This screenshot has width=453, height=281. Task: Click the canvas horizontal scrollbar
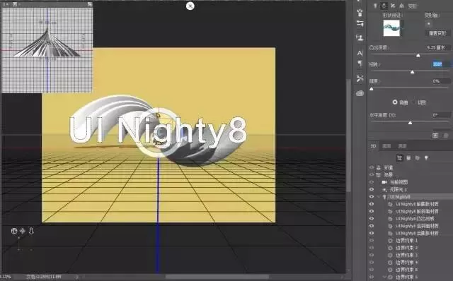coord(217,277)
